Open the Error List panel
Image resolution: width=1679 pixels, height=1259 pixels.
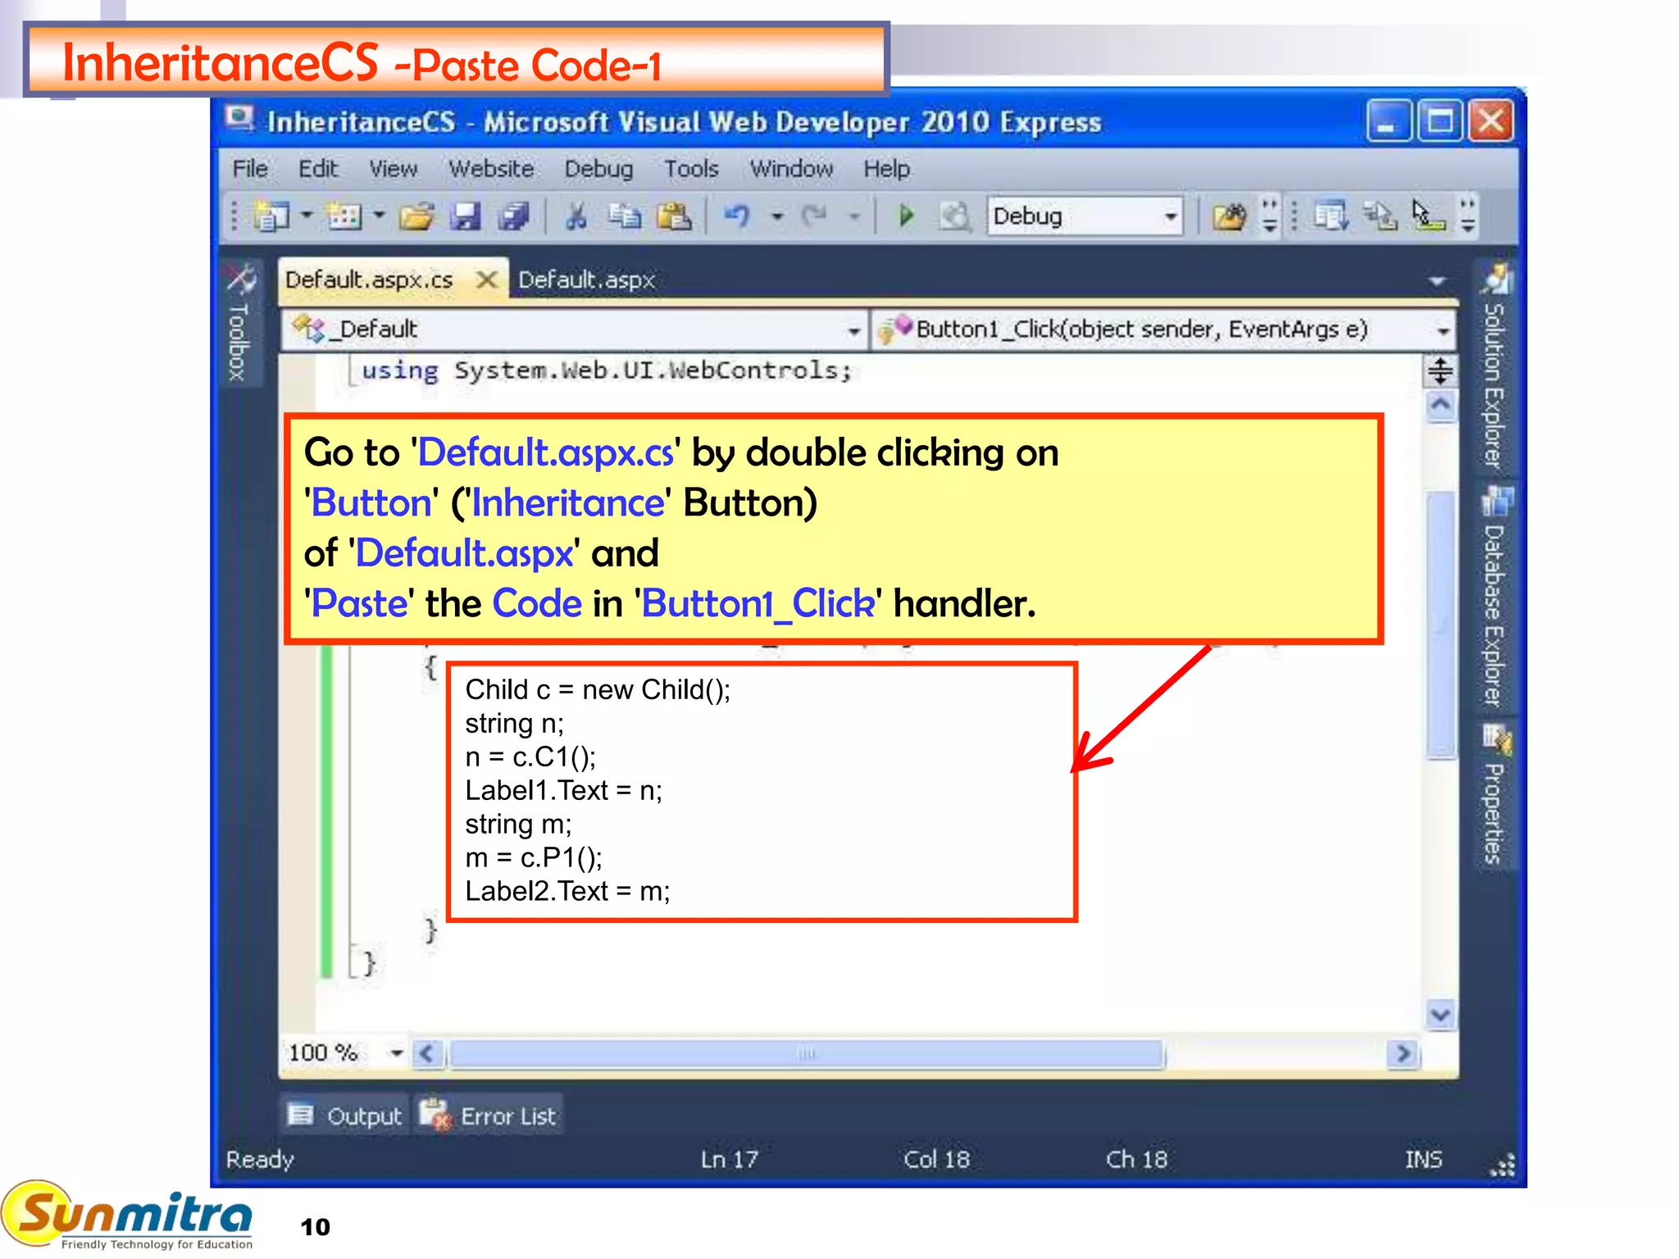(490, 1116)
